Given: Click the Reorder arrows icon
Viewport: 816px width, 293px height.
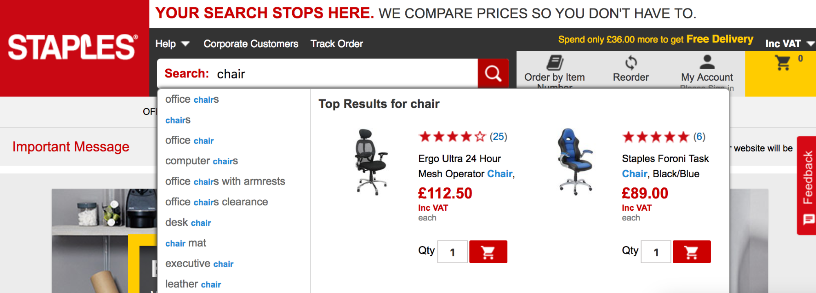Looking at the screenshot, I should click(631, 63).
